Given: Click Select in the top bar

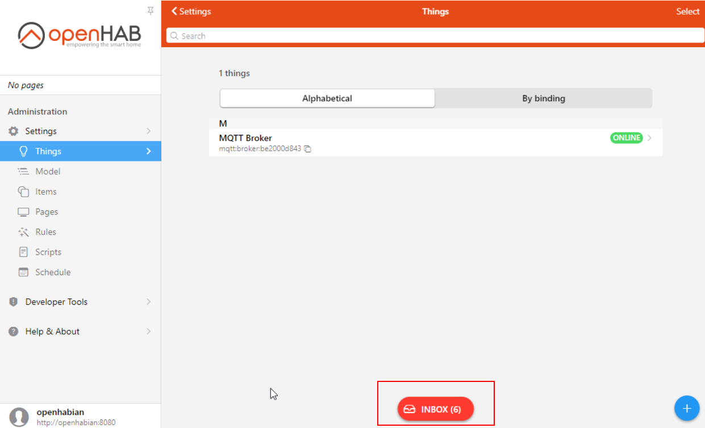Looking at the screenshot, I should 687,11.
